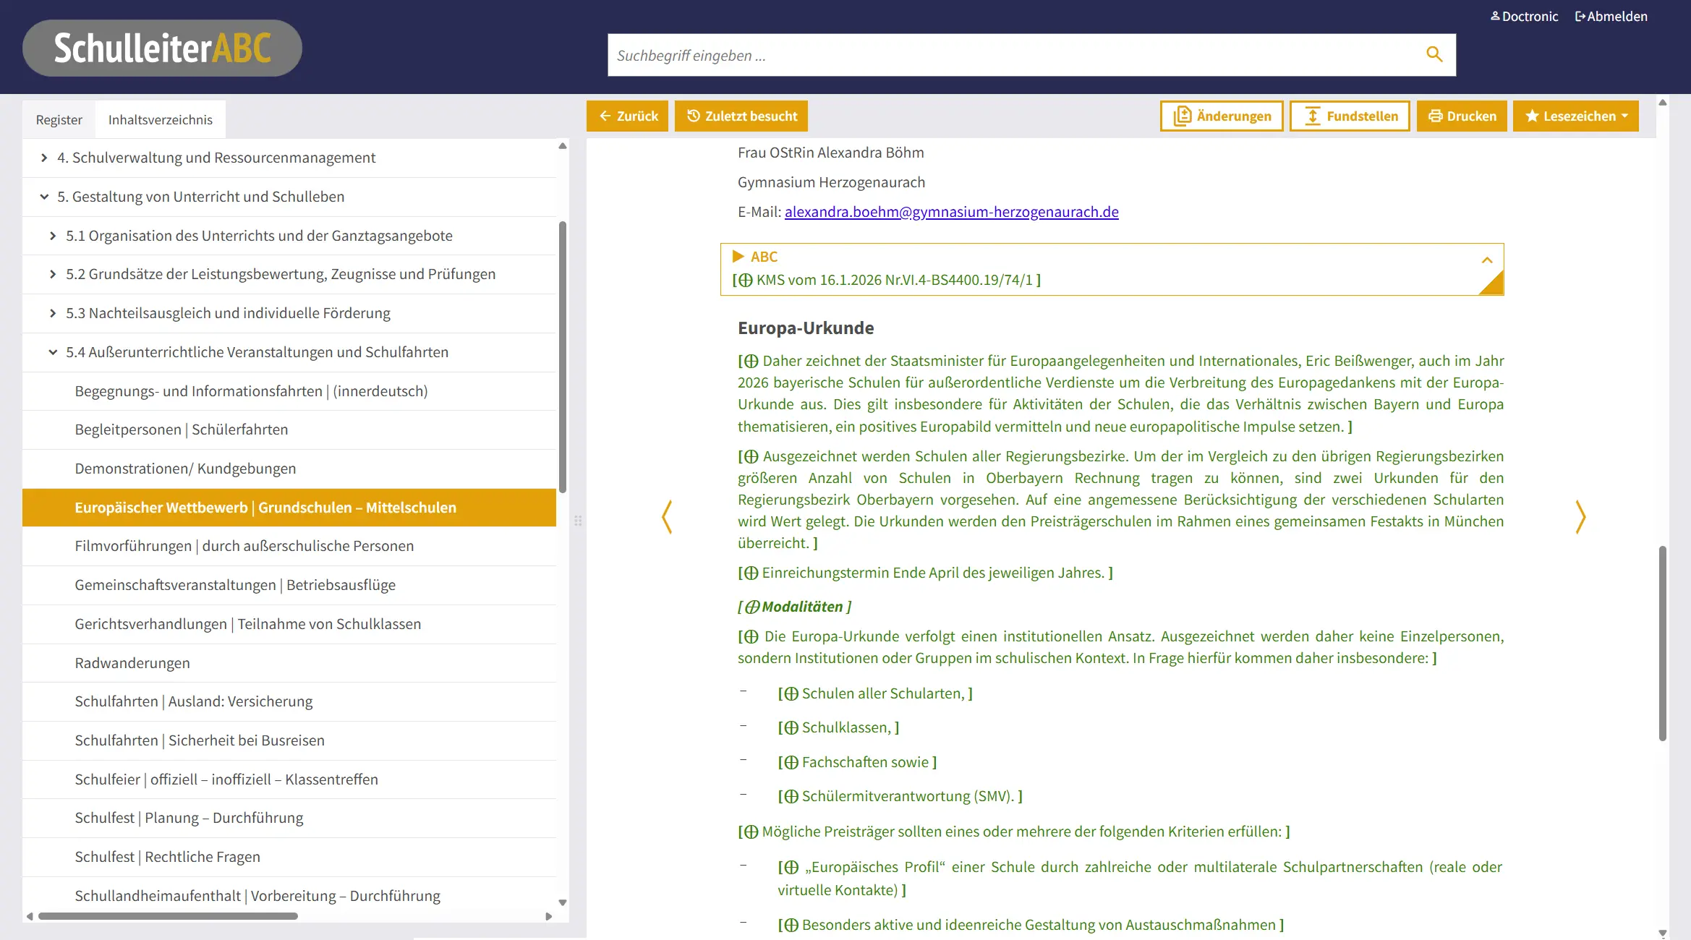This screenshot has height=940, width=1691.
Task: Collapse chapter 5 Gestaltung von Unterricht
Action: click(44, 197)
